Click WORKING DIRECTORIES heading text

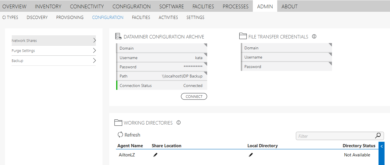(x=148, y=123)
